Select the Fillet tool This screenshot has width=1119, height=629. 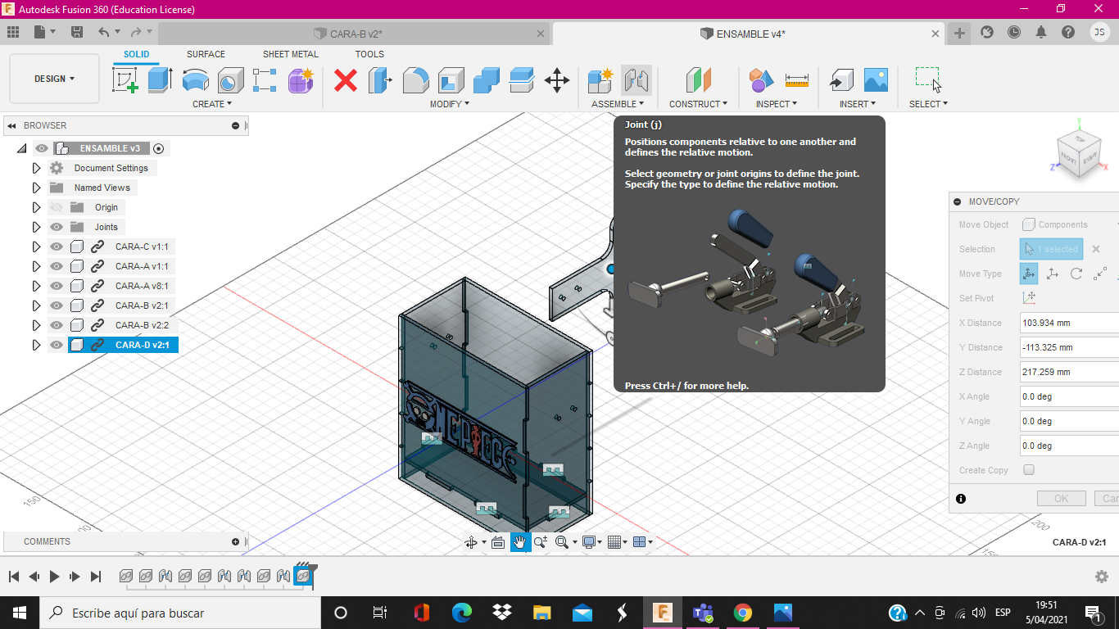[x=415, y=80]
